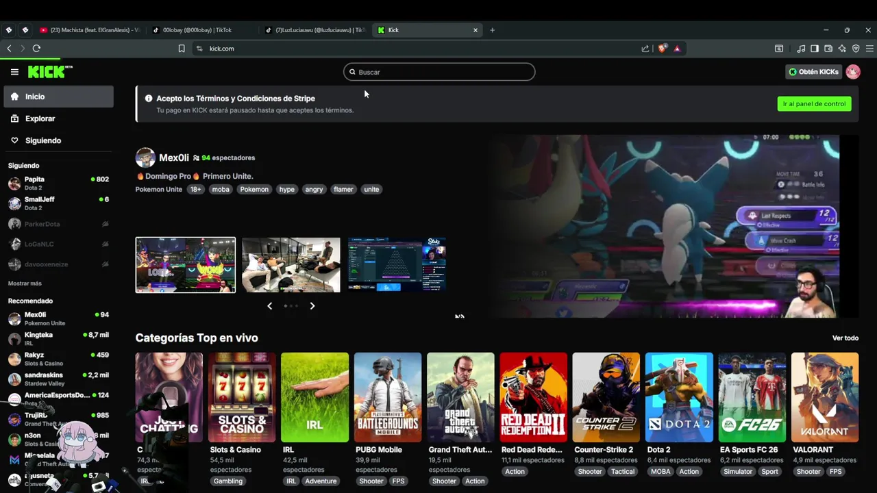Image resolution: width=877 pixels, height=493 pixels.
Task: Open site settings icon beside kick.com
Action: click(x=199, y=49)
